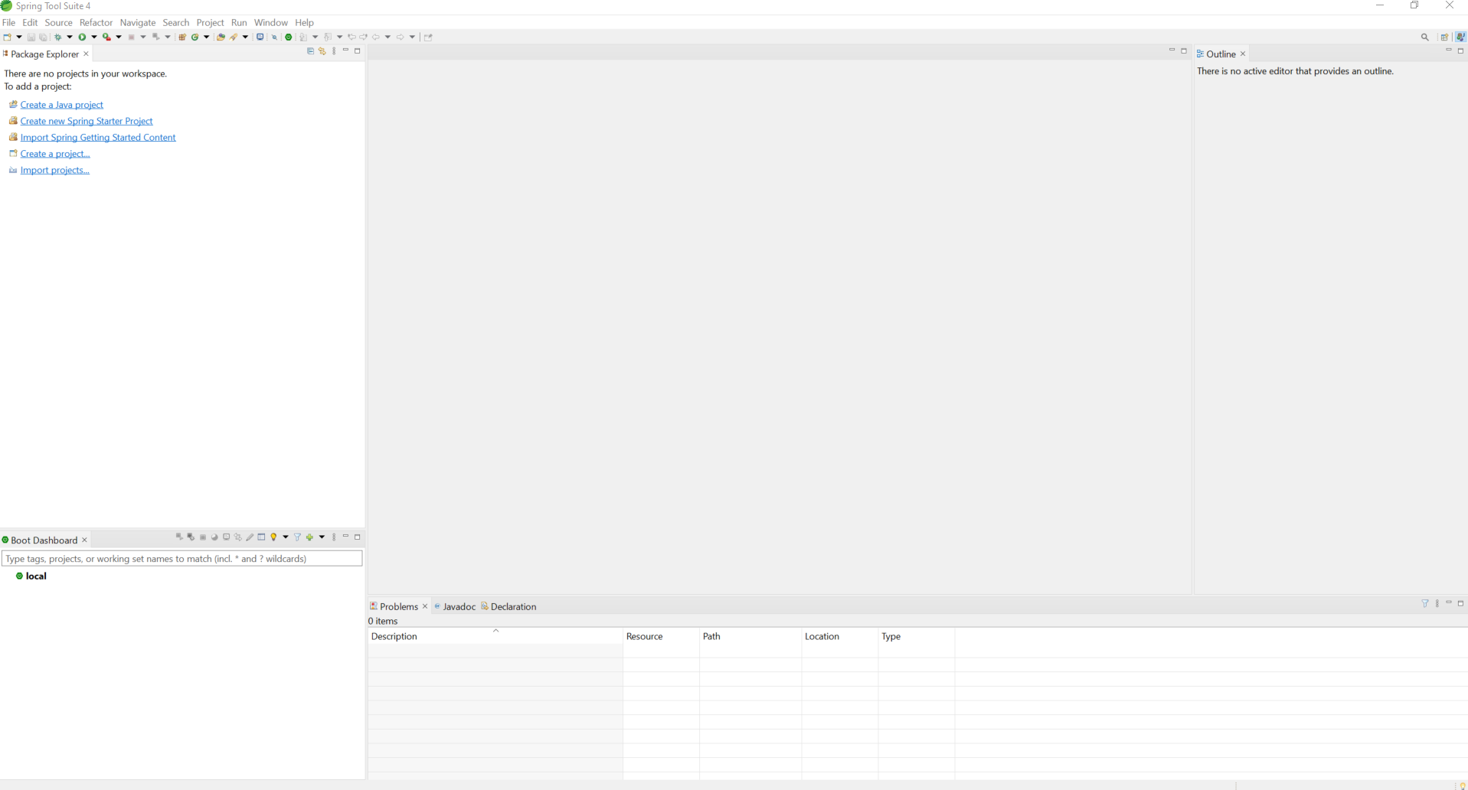Open Package Explorer View Menu

[334, 51]
